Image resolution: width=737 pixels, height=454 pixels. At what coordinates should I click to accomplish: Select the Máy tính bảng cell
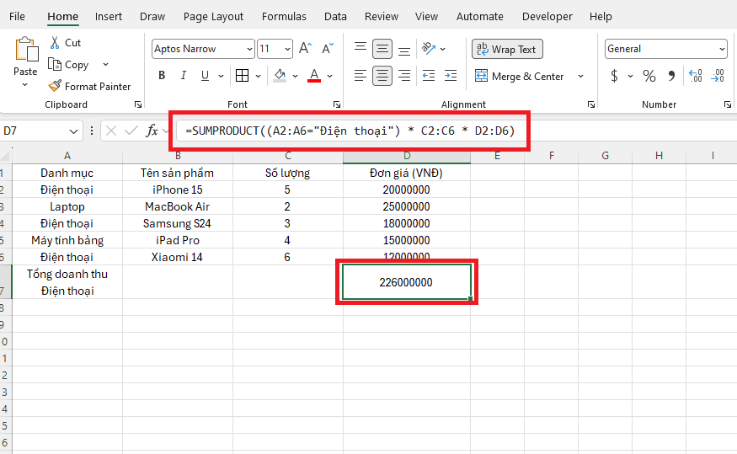coord(67,241)
